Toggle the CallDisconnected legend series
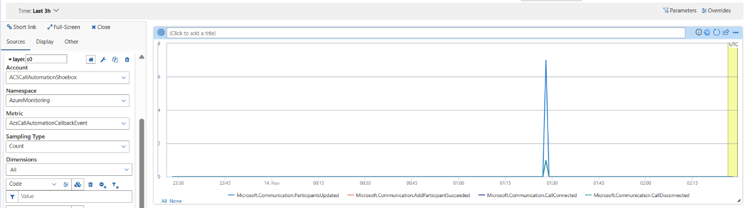The height and width of the screenshot is (208, 745). coord(641,196)
